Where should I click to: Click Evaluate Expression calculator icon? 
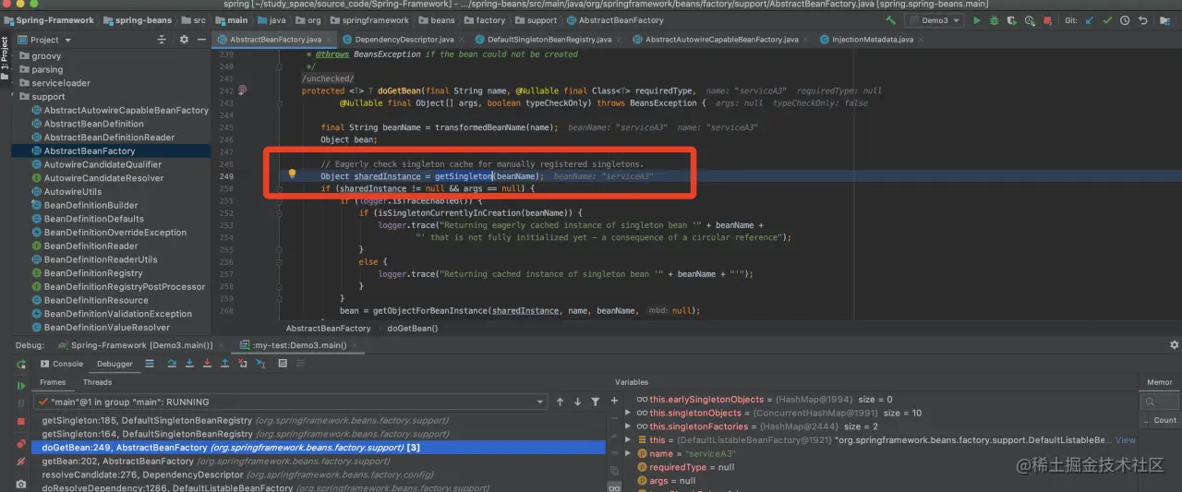(x=283, y=364)
